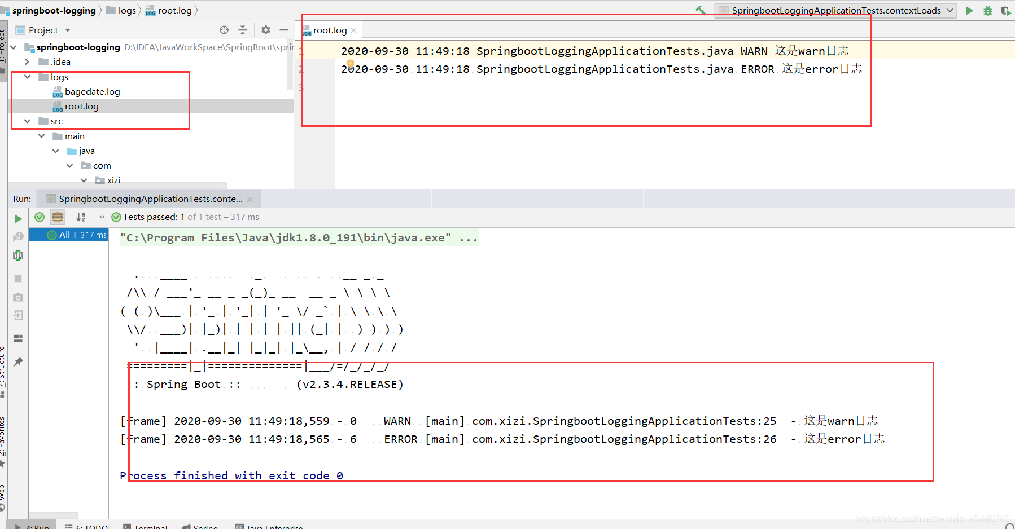Click Toggle auto-test icon
The height and width of the screenshot is (529, 1015).
(x=18, y=255)
